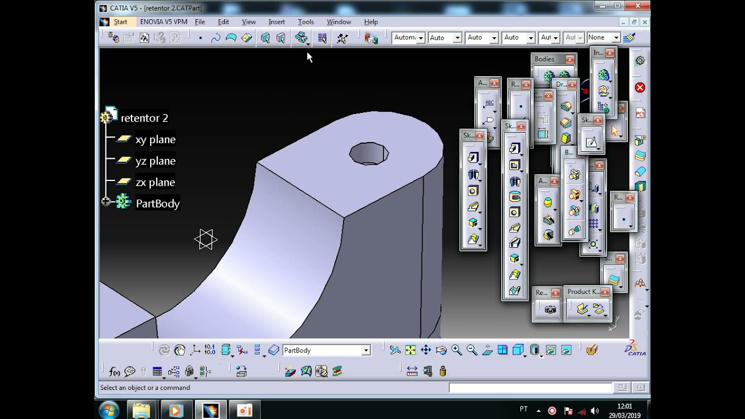Expand the PartBody tree node
745x419 pixels.
tap(105, 201)
